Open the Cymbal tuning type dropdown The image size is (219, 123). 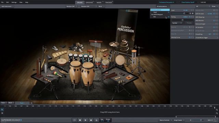click(x=177, y=23)
